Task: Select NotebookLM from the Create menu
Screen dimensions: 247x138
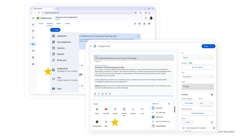Action: click(x=65, y=70)
